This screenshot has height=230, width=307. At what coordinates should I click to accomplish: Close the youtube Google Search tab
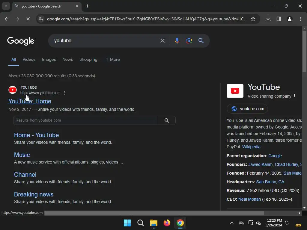click(x=77, y=6)
